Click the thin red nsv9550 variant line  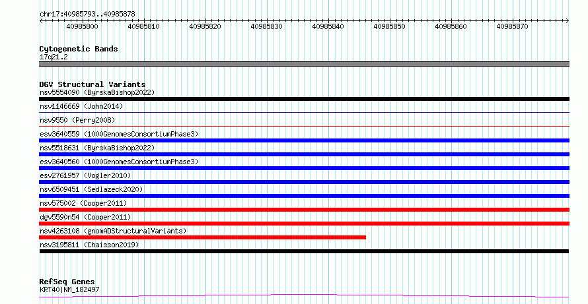[x=304, y=126]
